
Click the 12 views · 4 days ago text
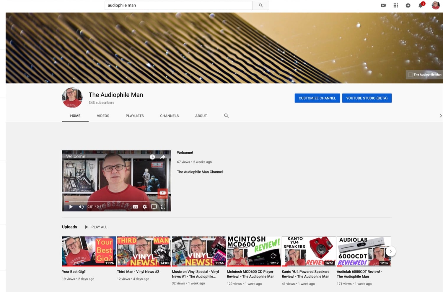[133, 279]
